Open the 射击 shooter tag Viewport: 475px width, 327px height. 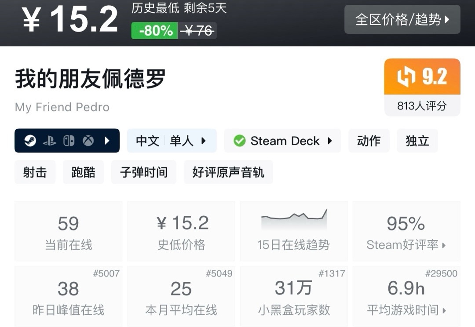coord(35,172)
